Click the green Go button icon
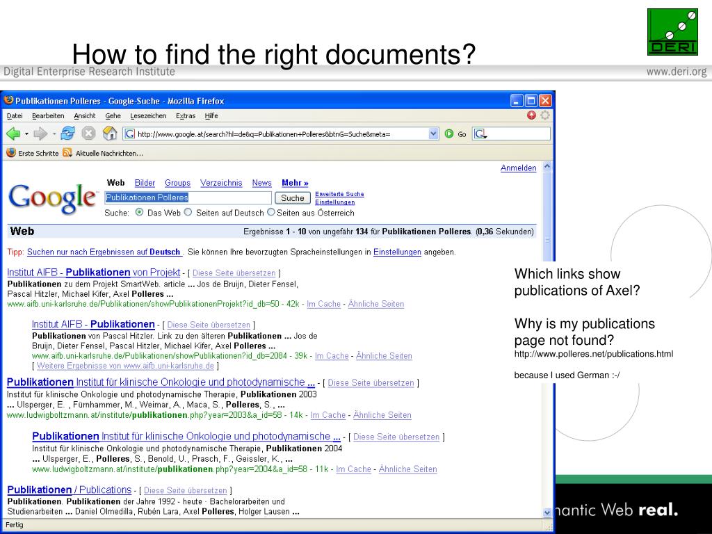Image resolution: width=712 pixels, height=534 pixels. point(449,133)
